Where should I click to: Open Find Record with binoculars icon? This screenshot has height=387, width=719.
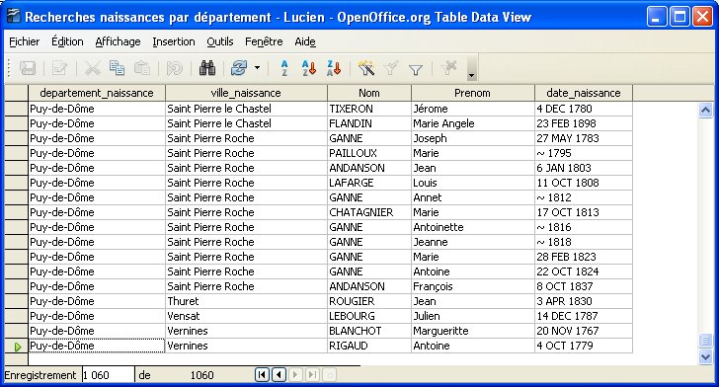pyautogui.click(x=207, y=68)
